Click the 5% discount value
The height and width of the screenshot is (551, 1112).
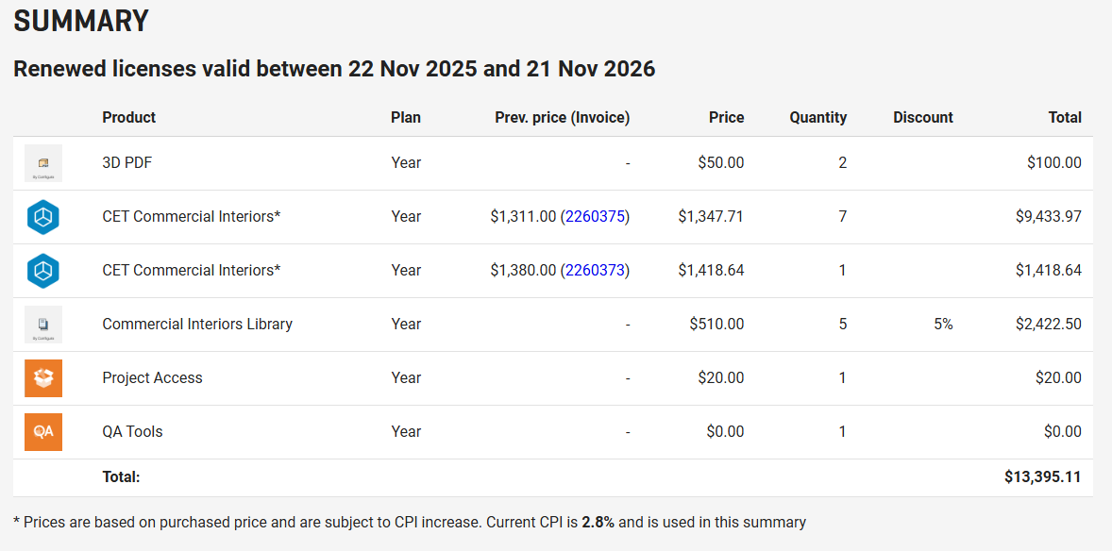click(943, 324)
